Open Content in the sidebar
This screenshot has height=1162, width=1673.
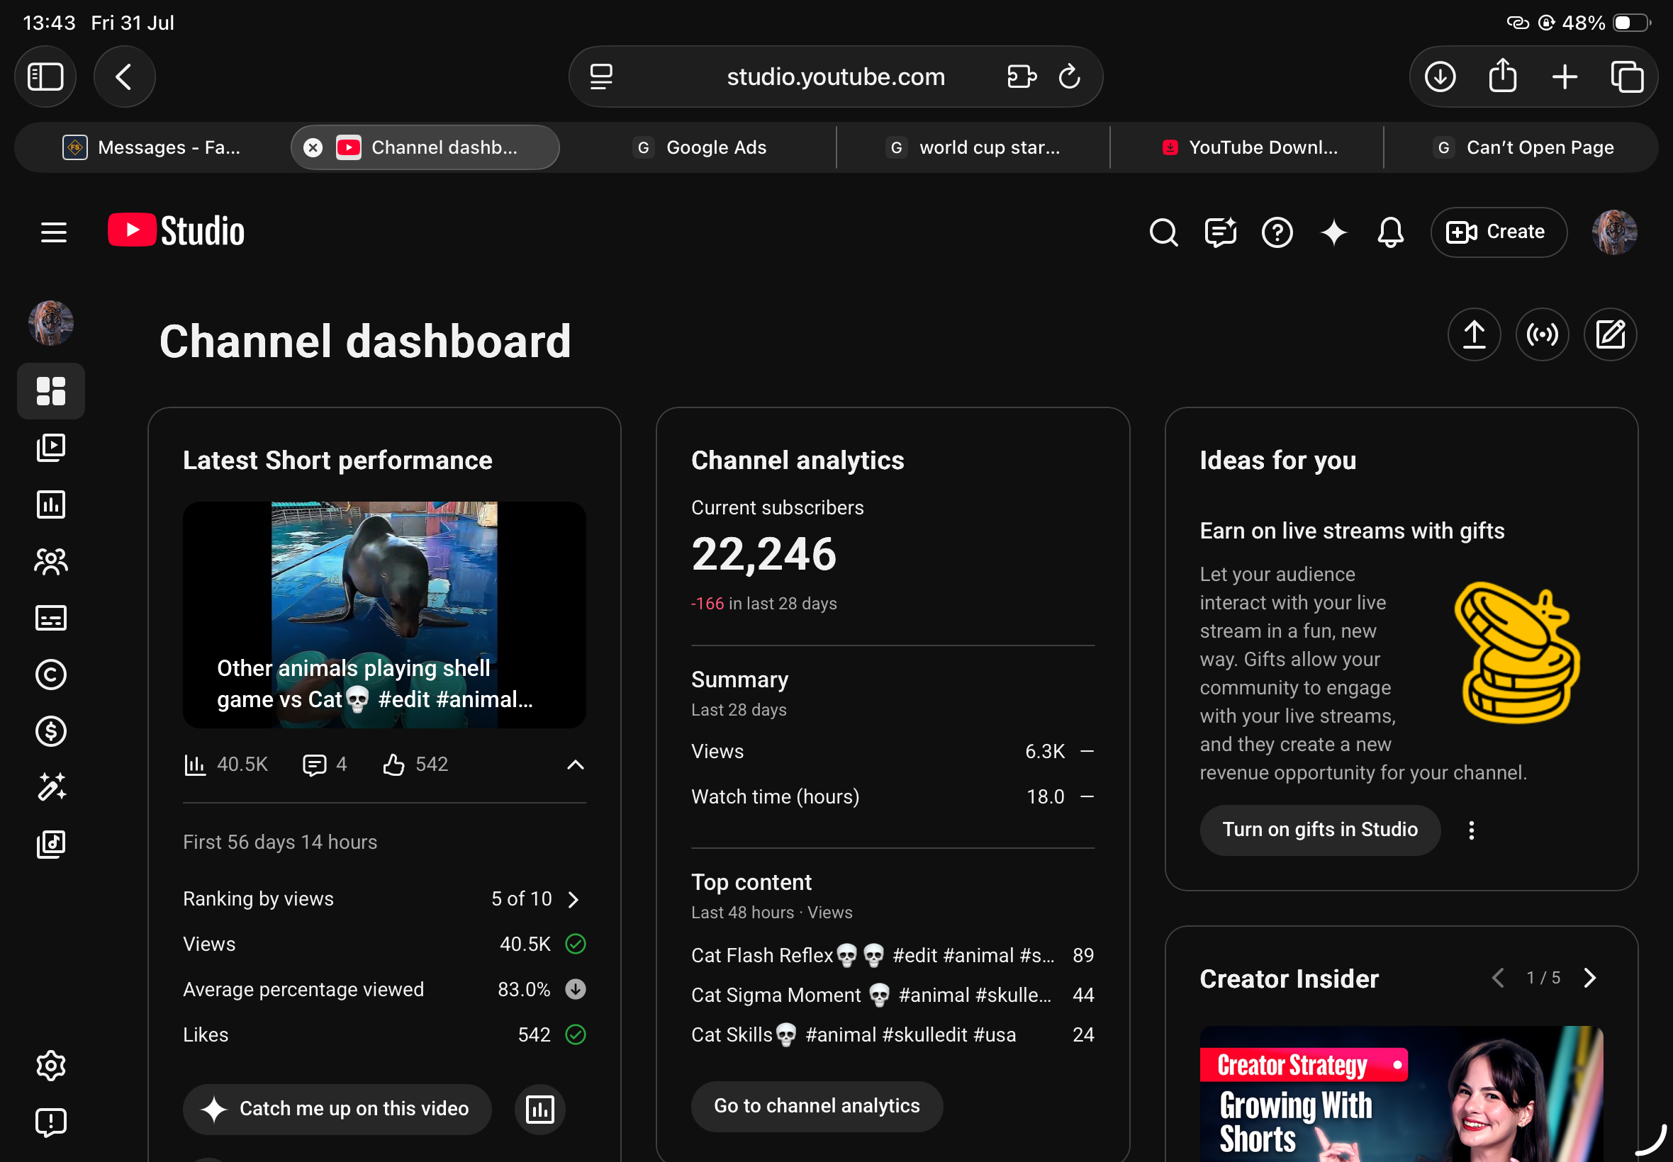click(51, 448)
